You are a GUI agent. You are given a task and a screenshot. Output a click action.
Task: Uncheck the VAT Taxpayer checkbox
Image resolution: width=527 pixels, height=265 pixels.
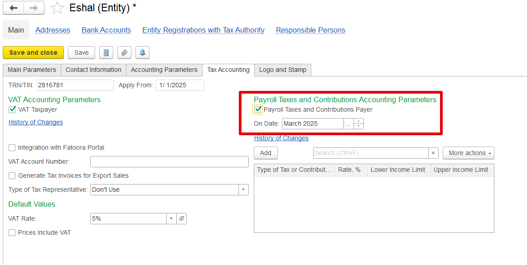point(12,109)
